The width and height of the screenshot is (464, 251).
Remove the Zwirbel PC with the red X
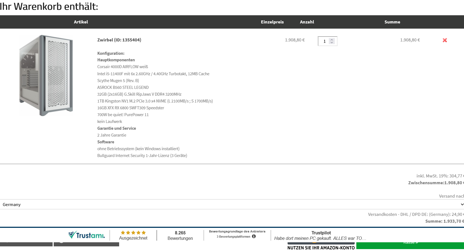pos(445,40)
